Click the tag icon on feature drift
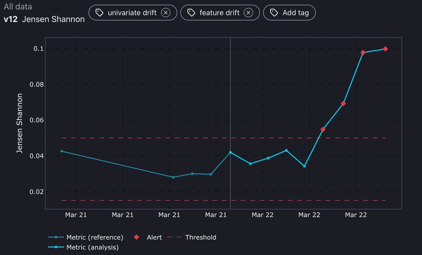422x255 pixels. pos(191,12)
